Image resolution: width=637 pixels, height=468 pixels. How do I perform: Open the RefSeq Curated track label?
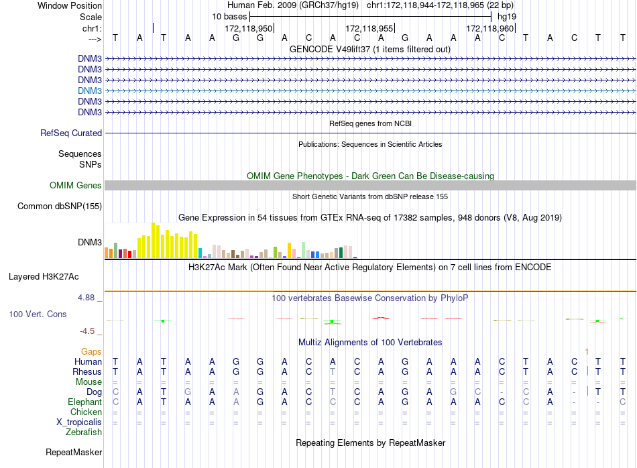(70, 133)
